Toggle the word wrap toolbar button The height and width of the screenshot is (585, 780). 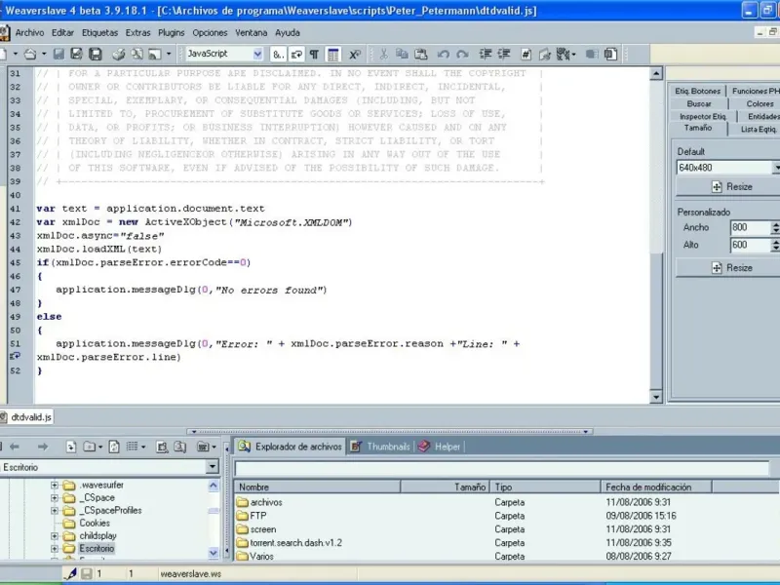(298, 55)
